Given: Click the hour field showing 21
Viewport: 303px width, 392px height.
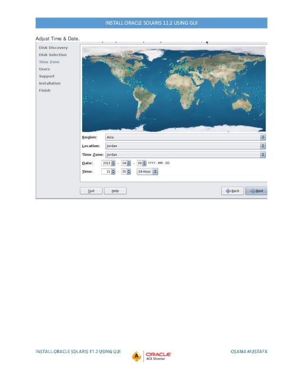Looking at the screenshot, I should pos(106,171).
